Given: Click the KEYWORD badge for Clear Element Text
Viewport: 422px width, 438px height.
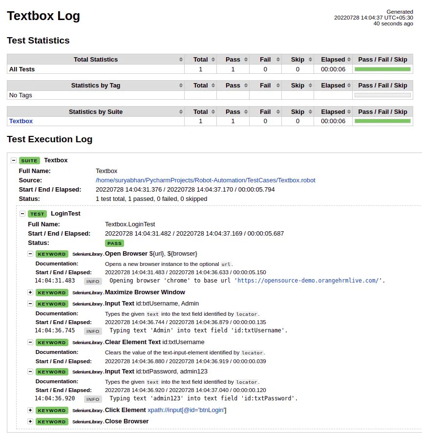Looking at the screenshot, I should [52, 342].
